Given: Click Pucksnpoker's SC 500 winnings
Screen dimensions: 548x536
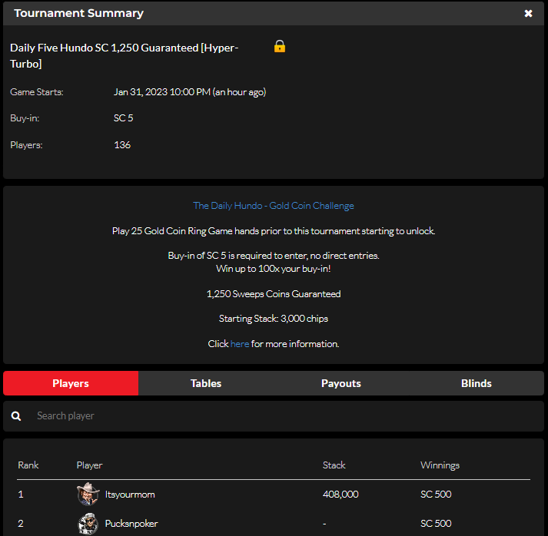Looking at the screenshot, I should tap(436, 524).
